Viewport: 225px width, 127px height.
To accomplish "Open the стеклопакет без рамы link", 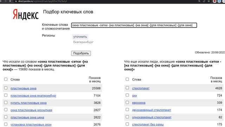I will click(x=148, y=125).
